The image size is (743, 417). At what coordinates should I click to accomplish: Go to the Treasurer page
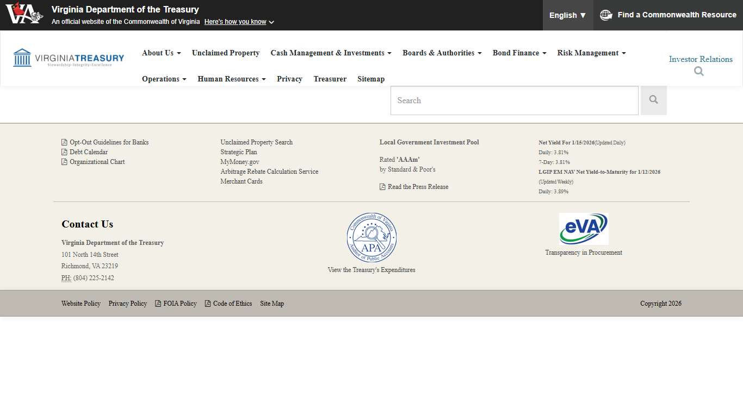tap(330, 79)
